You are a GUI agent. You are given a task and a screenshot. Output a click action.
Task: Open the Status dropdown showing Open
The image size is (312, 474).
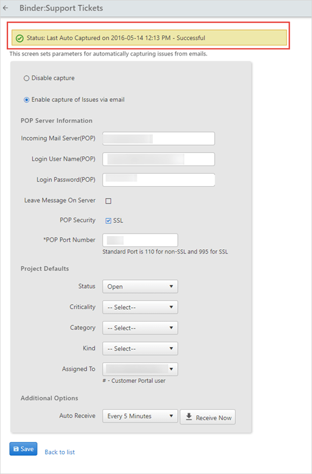[x=140, y=287]
